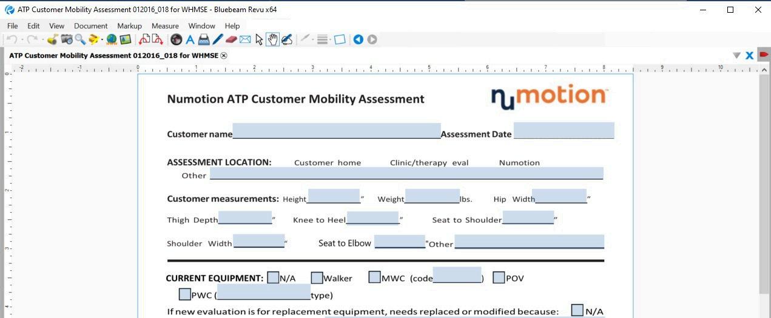Click the Seat to Shoulder field
The image size is (771, 318).
click(528, 217)
